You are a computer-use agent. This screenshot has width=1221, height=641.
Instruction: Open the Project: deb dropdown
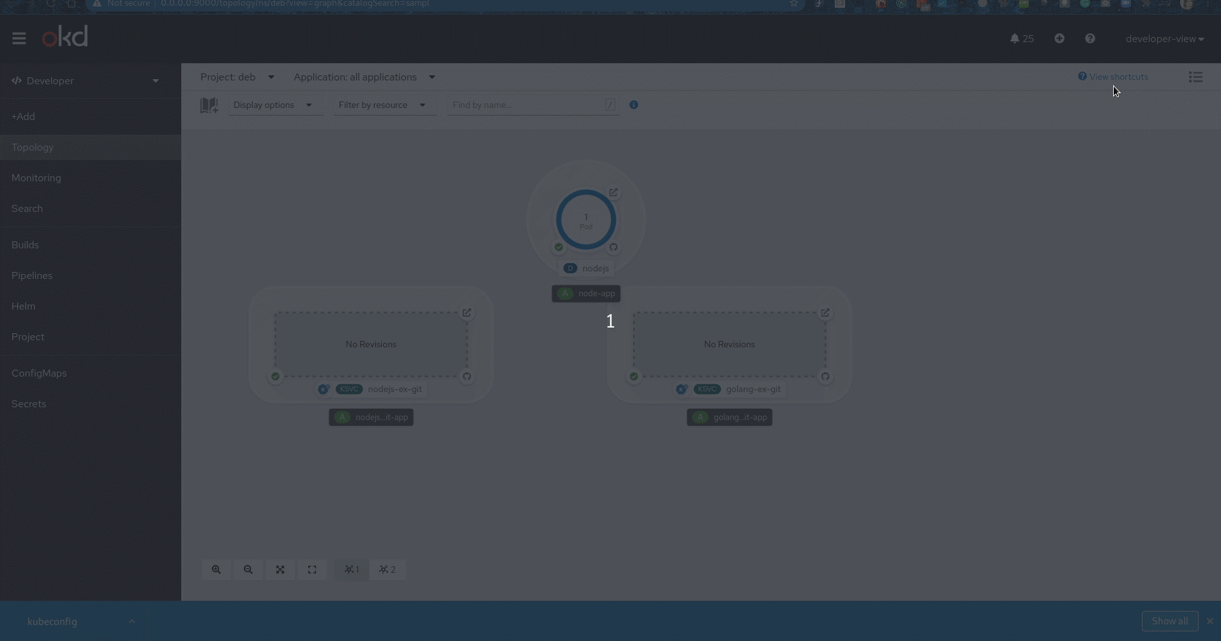tap(237, 77)
